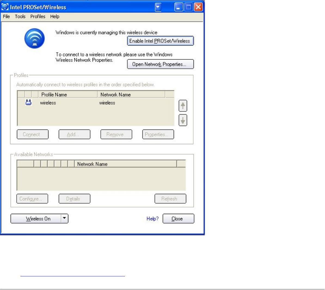
Task: Click Available Networks Network Name column header
Action: pos(125,164)
